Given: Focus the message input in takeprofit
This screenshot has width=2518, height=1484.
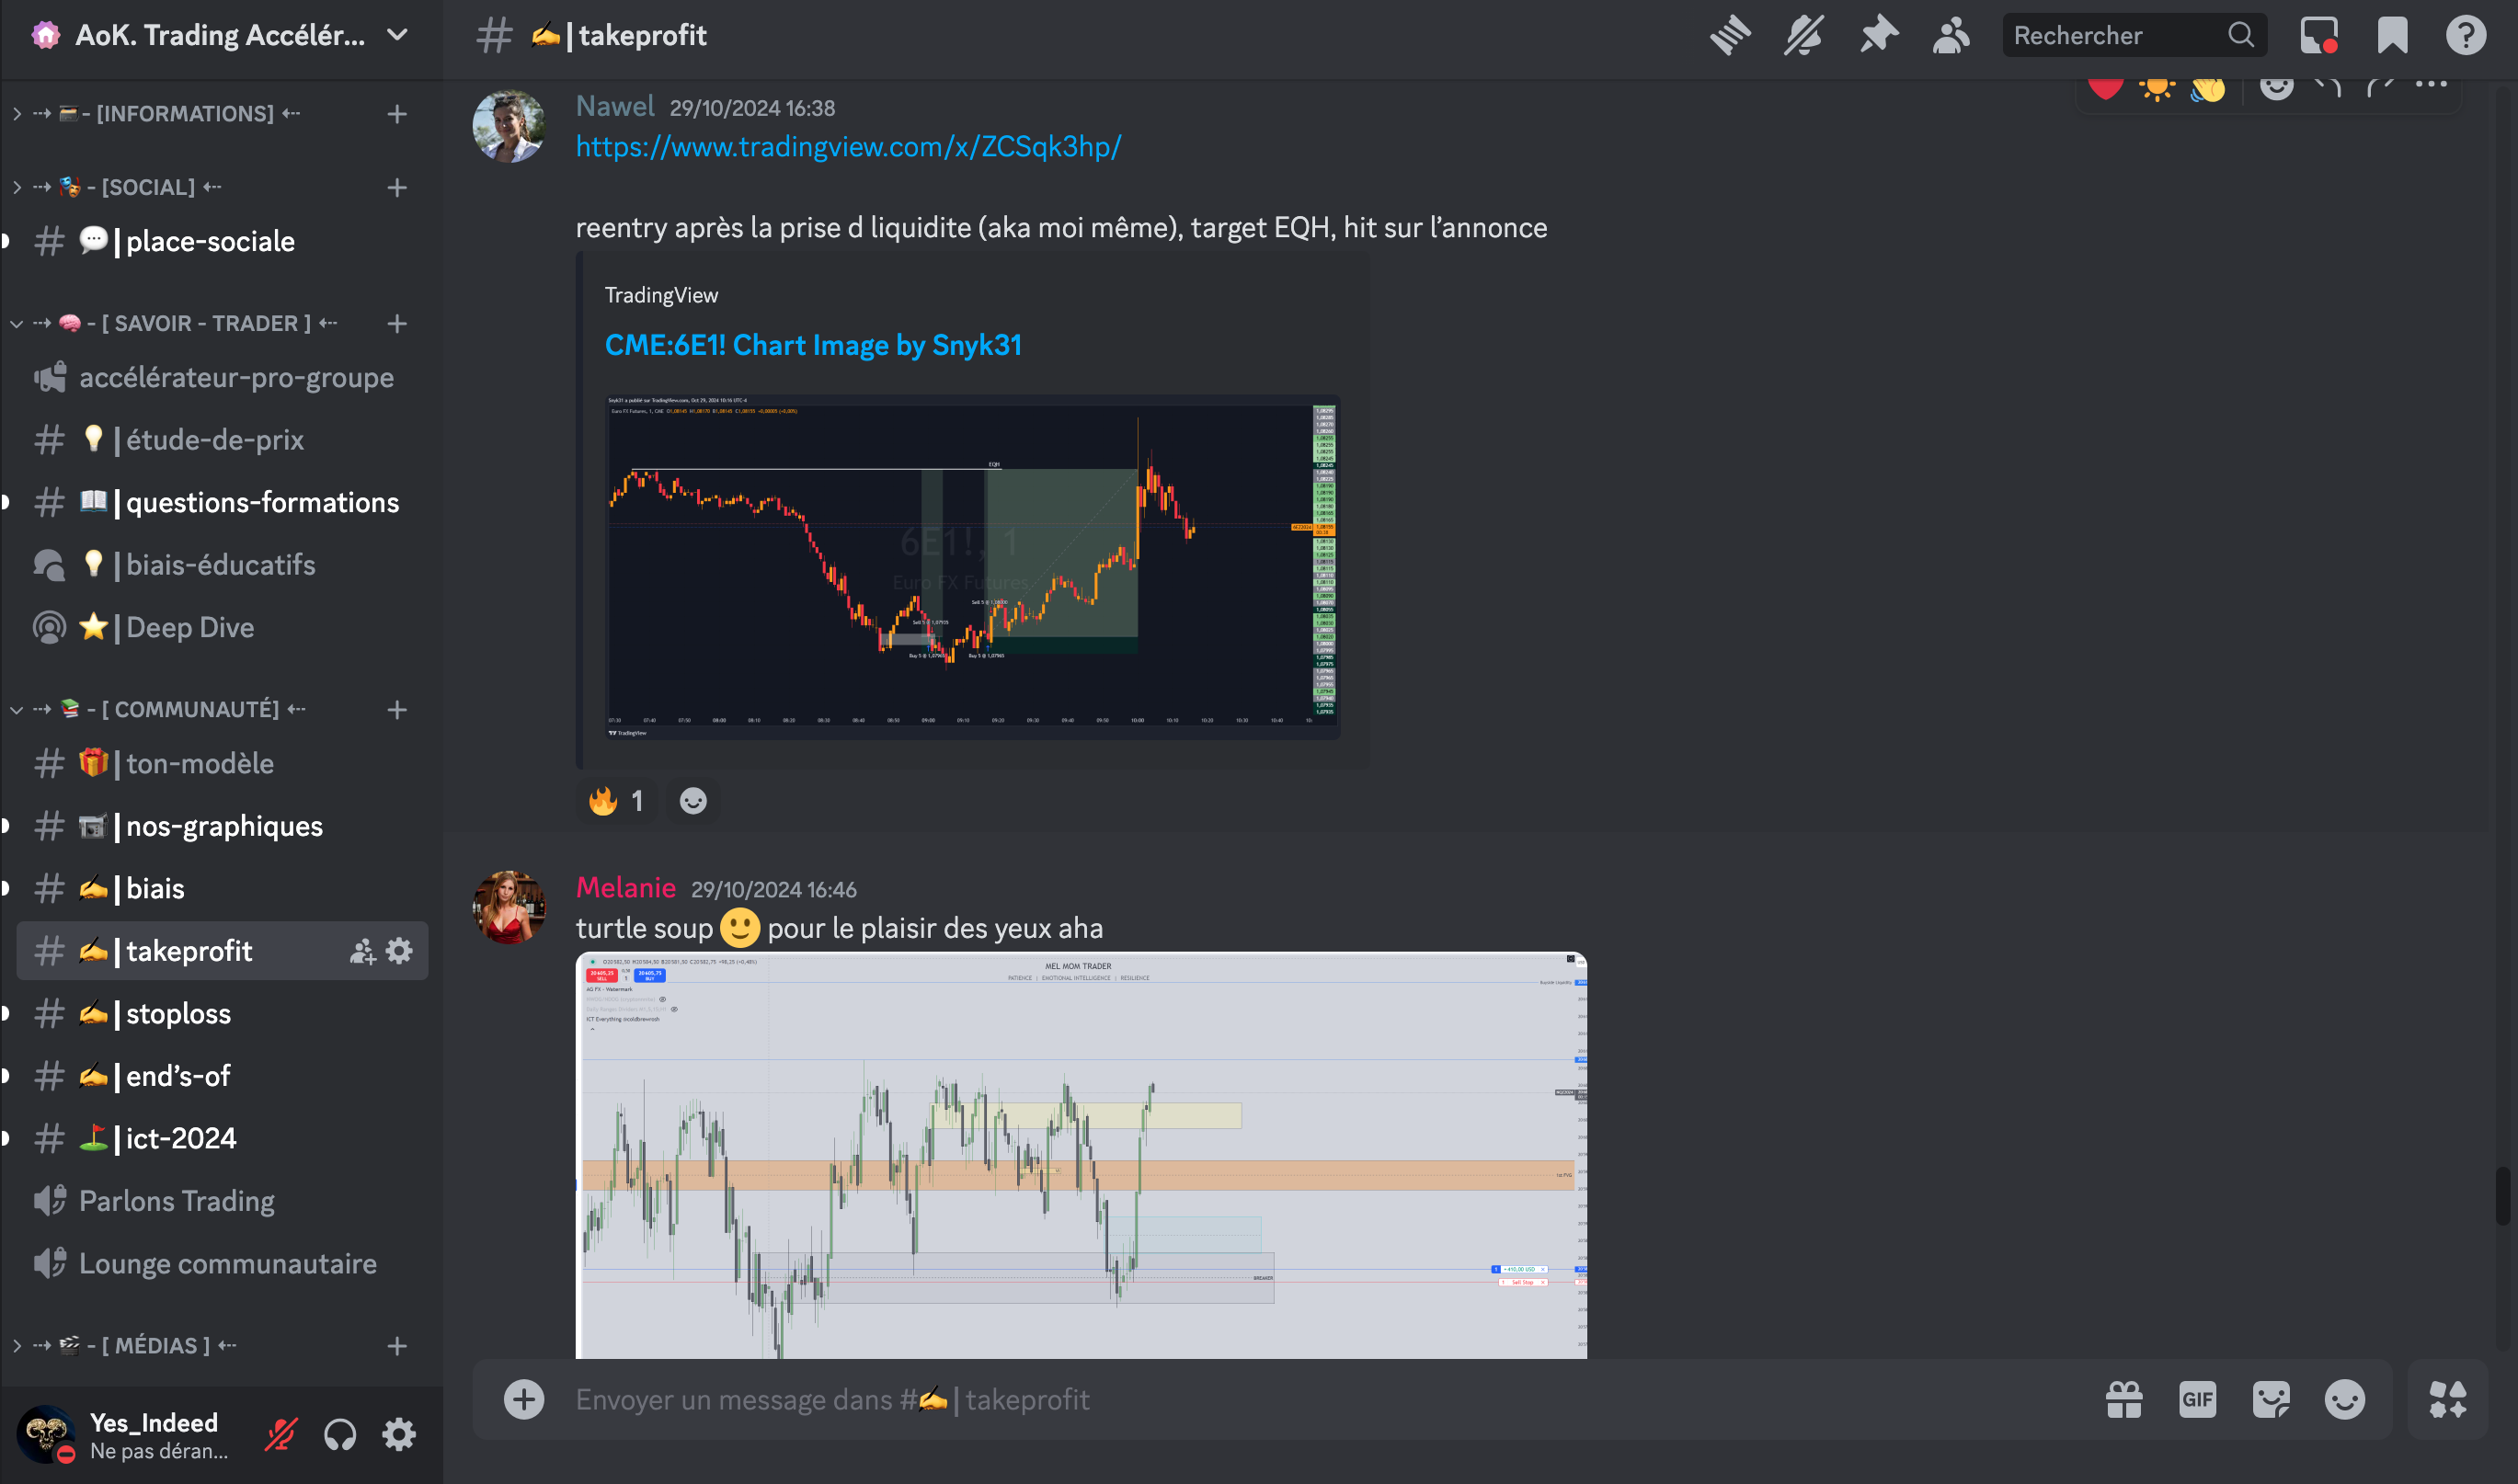Looking at the screenshot, I should pyautogui.click(x=1300, y=1399).
